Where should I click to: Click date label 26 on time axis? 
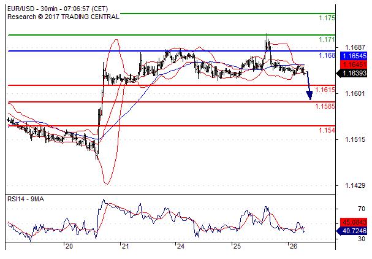pos(293,246)
